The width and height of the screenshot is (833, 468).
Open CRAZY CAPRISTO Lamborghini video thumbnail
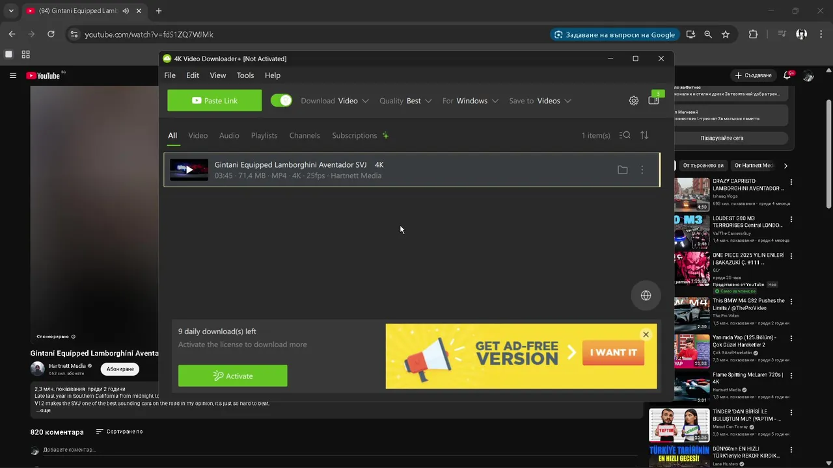pos(692,194)
